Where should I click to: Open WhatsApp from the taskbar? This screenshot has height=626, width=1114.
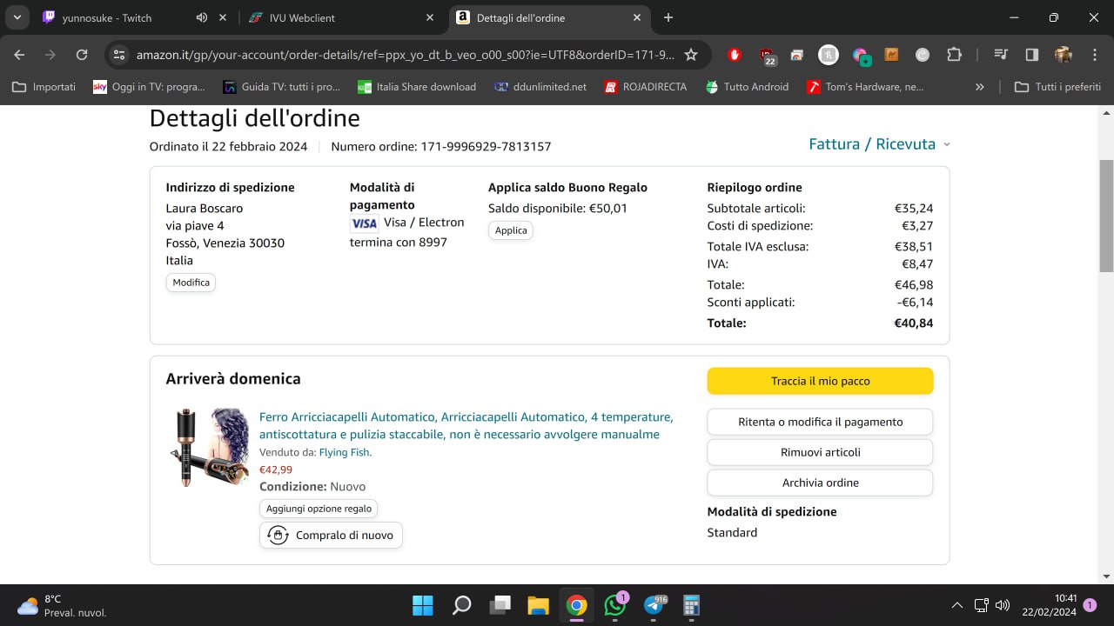click(615, 605)
